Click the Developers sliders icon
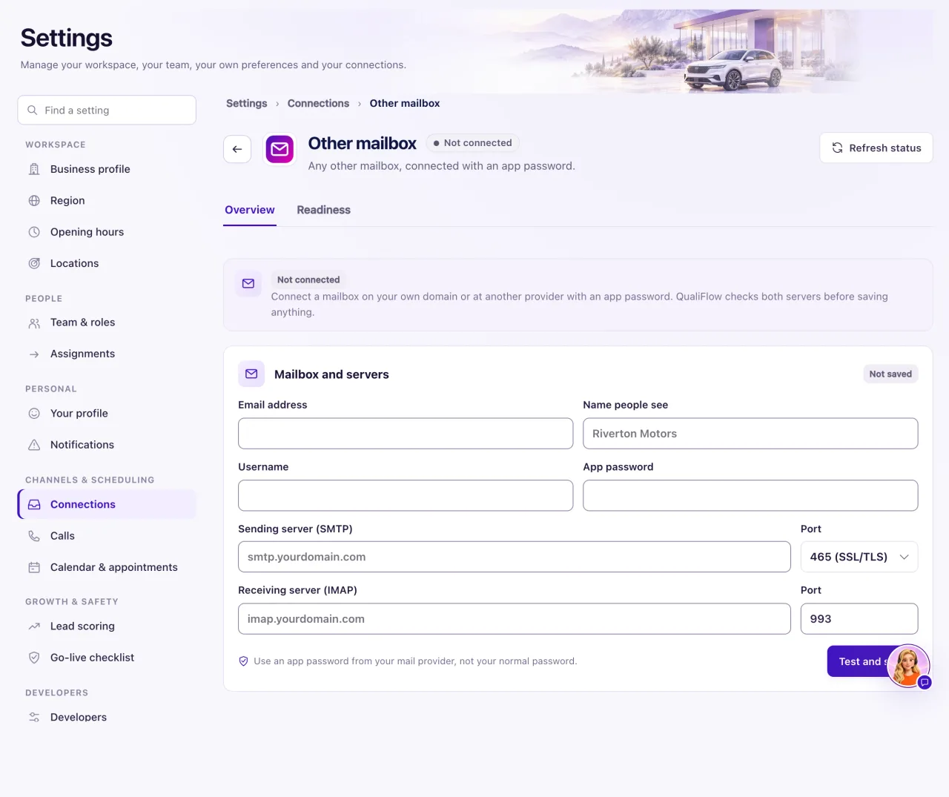Image resolution: width=949 pixels, height=797 pixels. [x=34, y=718]
